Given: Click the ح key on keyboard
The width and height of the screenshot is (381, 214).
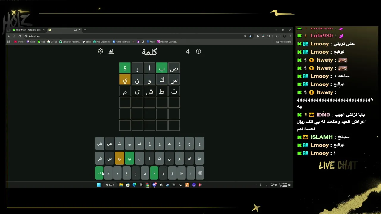Looking at the screenshot, I should pyautogui.click(x=189, y=144).
